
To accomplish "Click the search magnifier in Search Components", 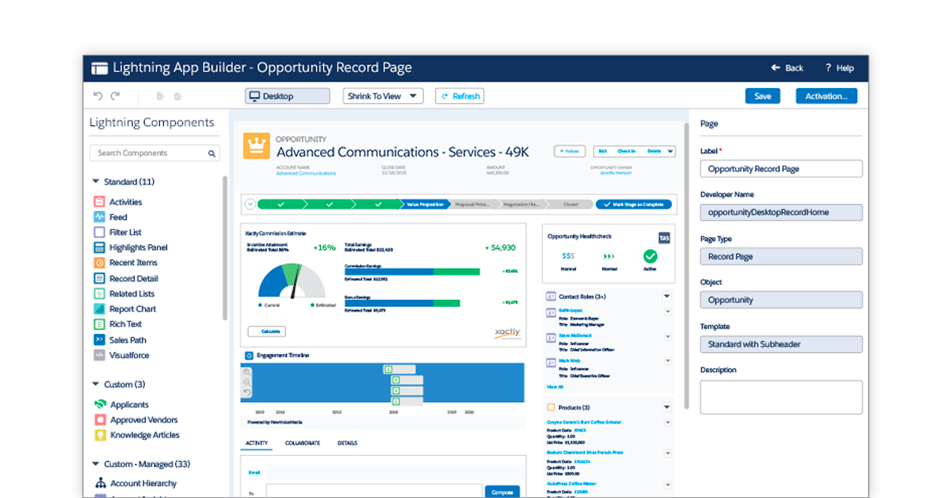I will (212, 154).
